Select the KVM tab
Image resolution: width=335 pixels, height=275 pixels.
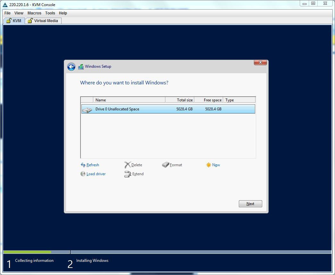coord(14,21)
